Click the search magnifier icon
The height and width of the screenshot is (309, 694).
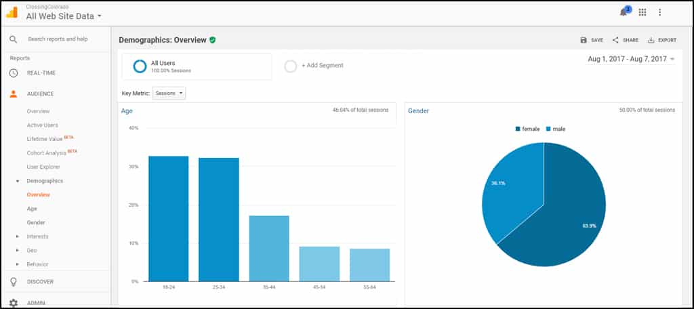click(13, 39)
